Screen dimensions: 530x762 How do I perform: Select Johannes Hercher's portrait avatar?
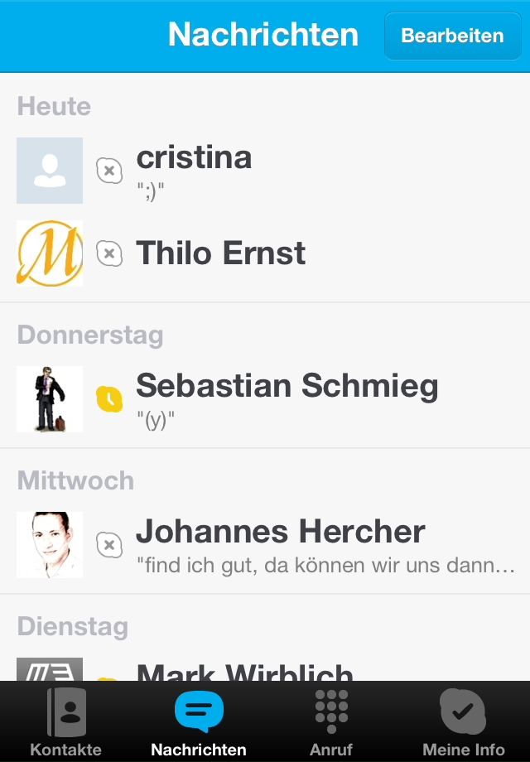tap(50, 545)
